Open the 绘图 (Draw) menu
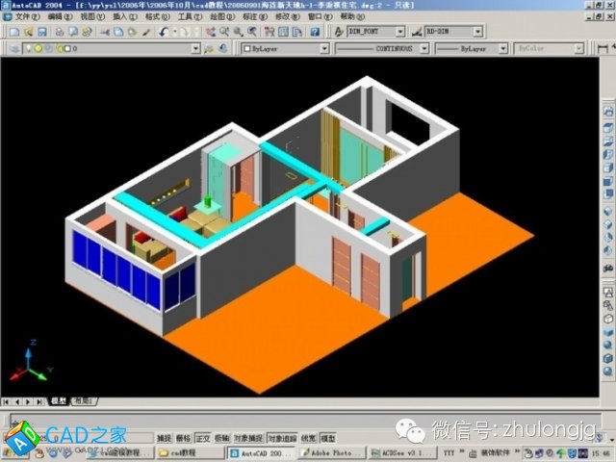 [220, 16]
